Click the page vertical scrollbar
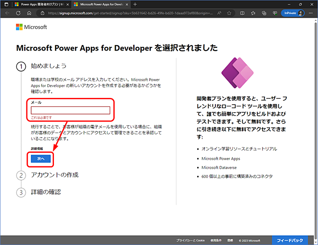 (x=316, y=130)
